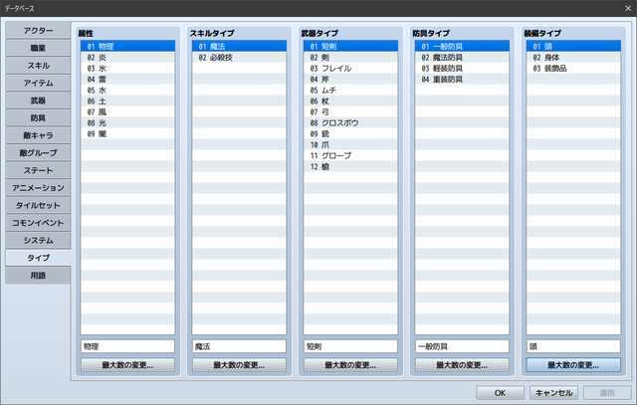Screen dimensions: 637x405
Task: Edit the 頭 name field
Action: pos(573,346)
